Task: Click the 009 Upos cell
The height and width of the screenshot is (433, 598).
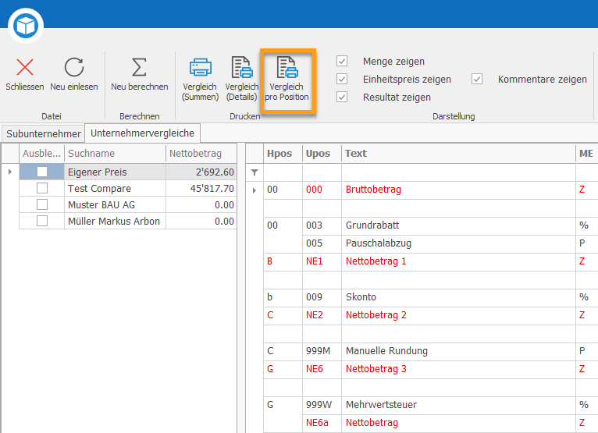Action: (322, 297)
